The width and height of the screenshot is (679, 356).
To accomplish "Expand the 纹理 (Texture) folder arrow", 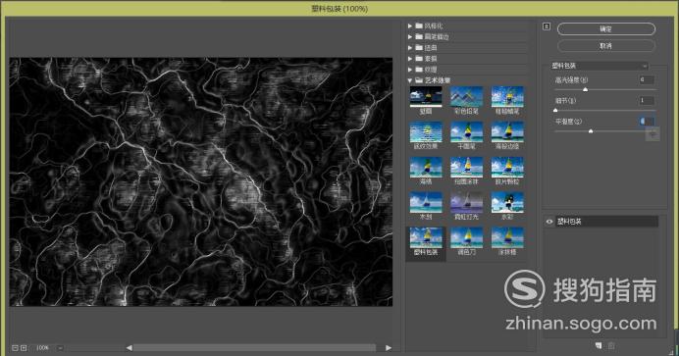I will tap(409, 70).
